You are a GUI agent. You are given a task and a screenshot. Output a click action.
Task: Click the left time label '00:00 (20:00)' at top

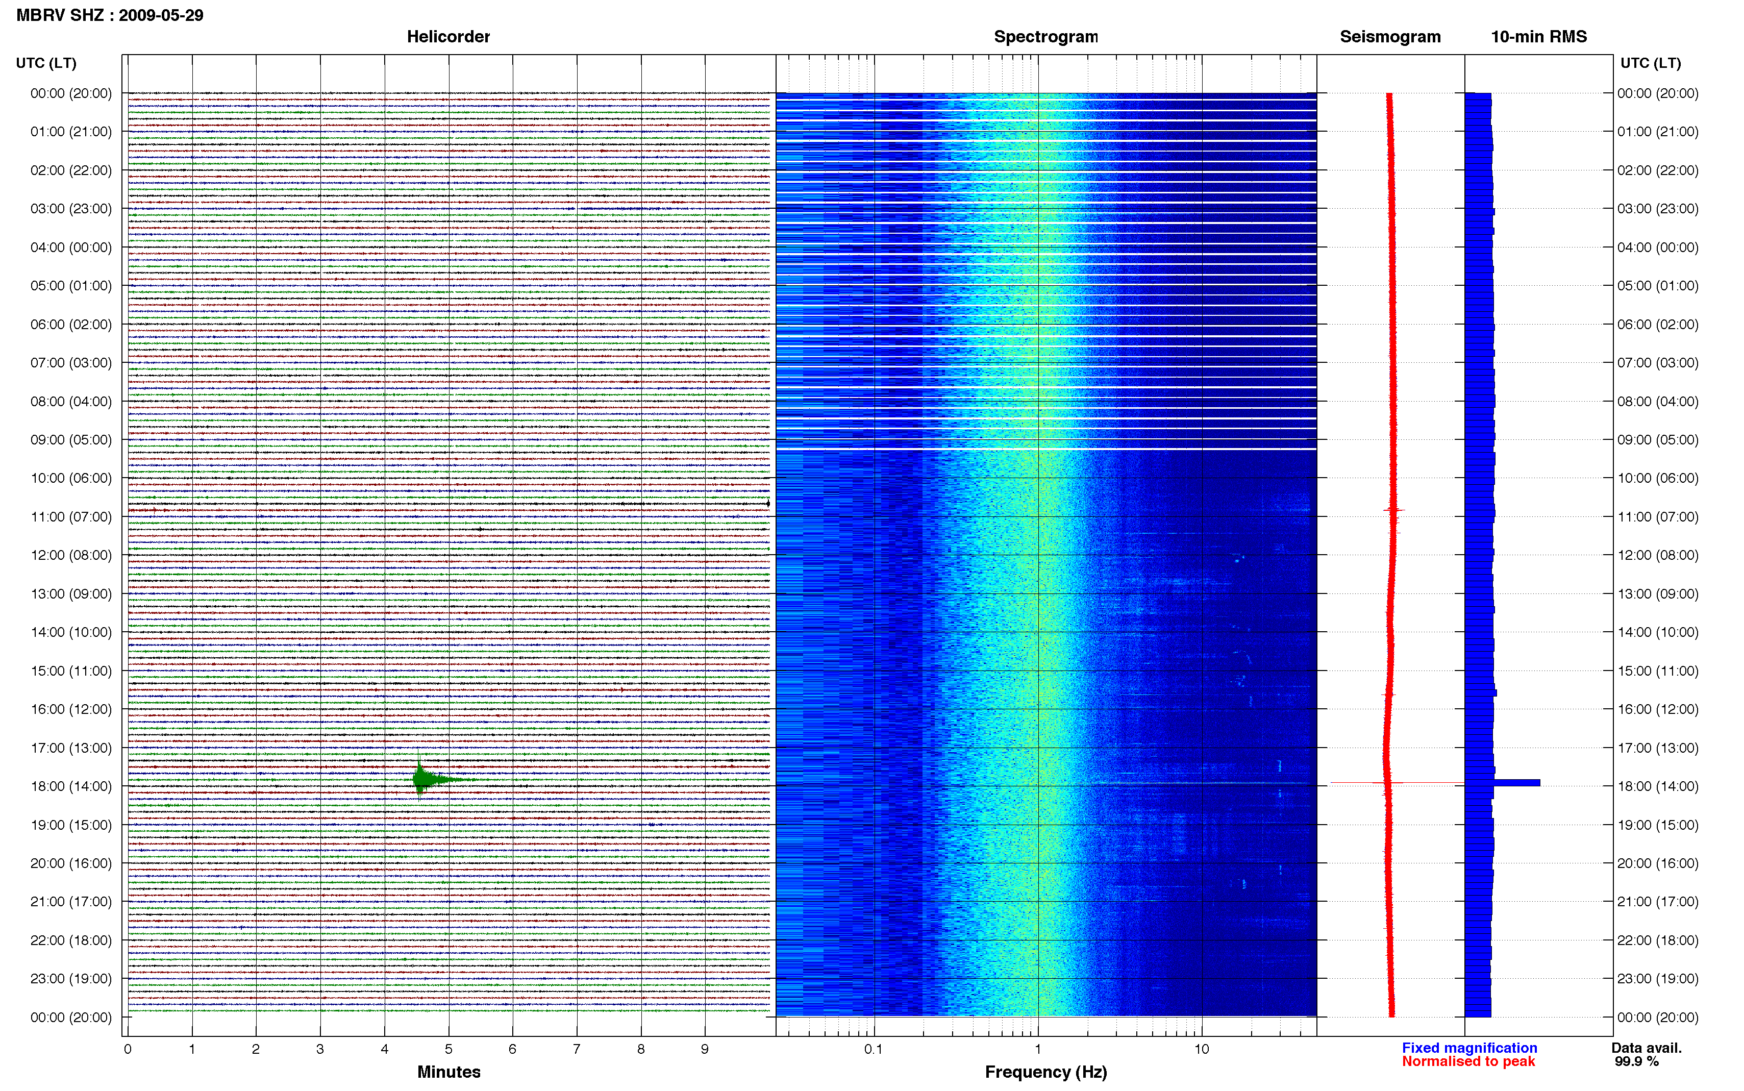tap(71, 93)
